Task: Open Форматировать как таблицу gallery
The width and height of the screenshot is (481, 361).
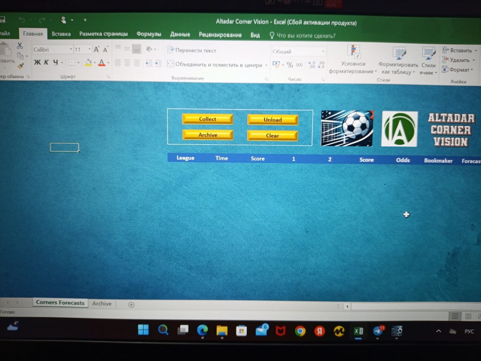Action: pyautogui.click(x=398, y=61)
